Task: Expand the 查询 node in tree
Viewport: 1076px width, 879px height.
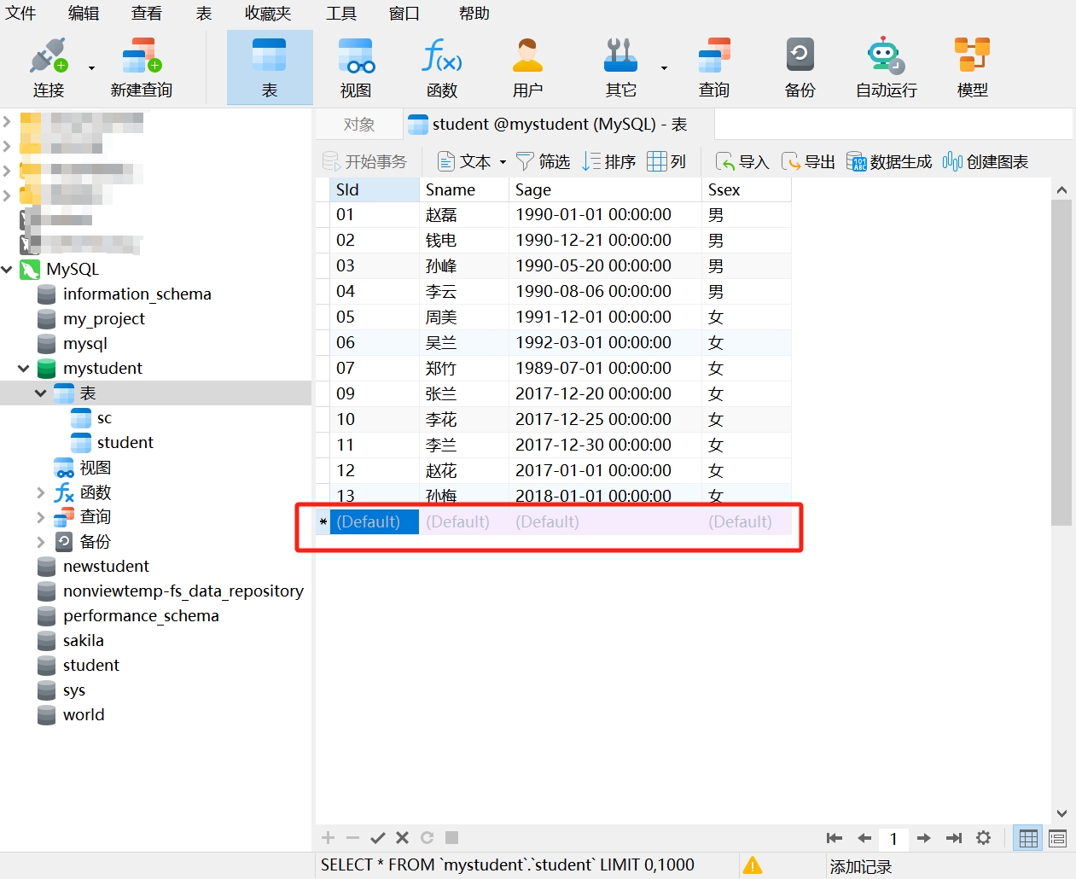Action: 40,517
